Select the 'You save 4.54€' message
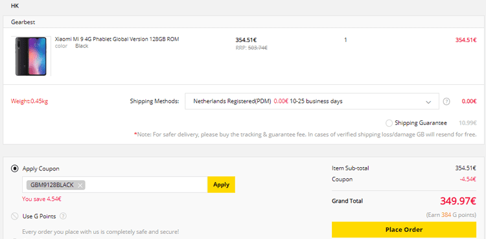 tap(41, 199)
